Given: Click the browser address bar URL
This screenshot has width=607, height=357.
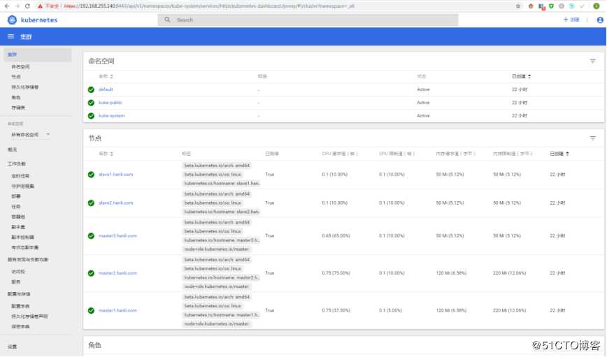Looking at the screenshot, I should pos(209,6).
